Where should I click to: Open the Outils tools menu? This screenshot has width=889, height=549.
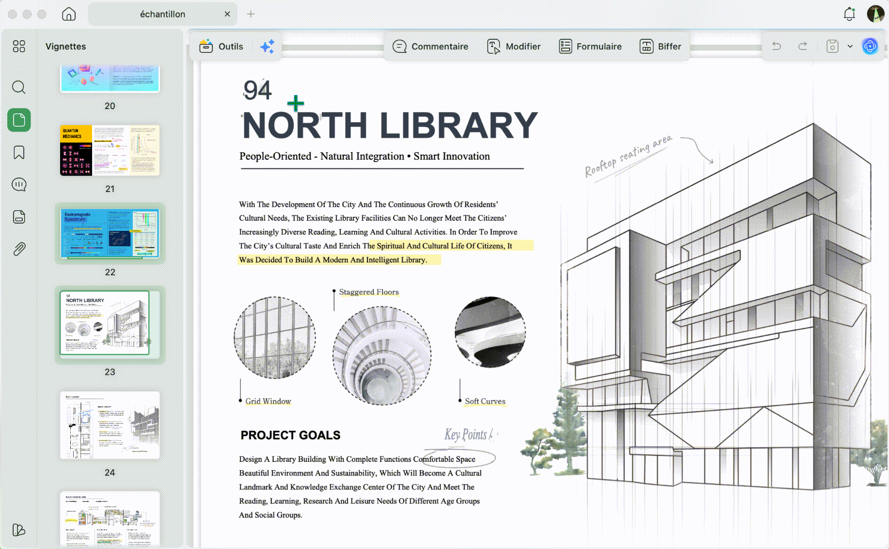click(x=221, y=47)
